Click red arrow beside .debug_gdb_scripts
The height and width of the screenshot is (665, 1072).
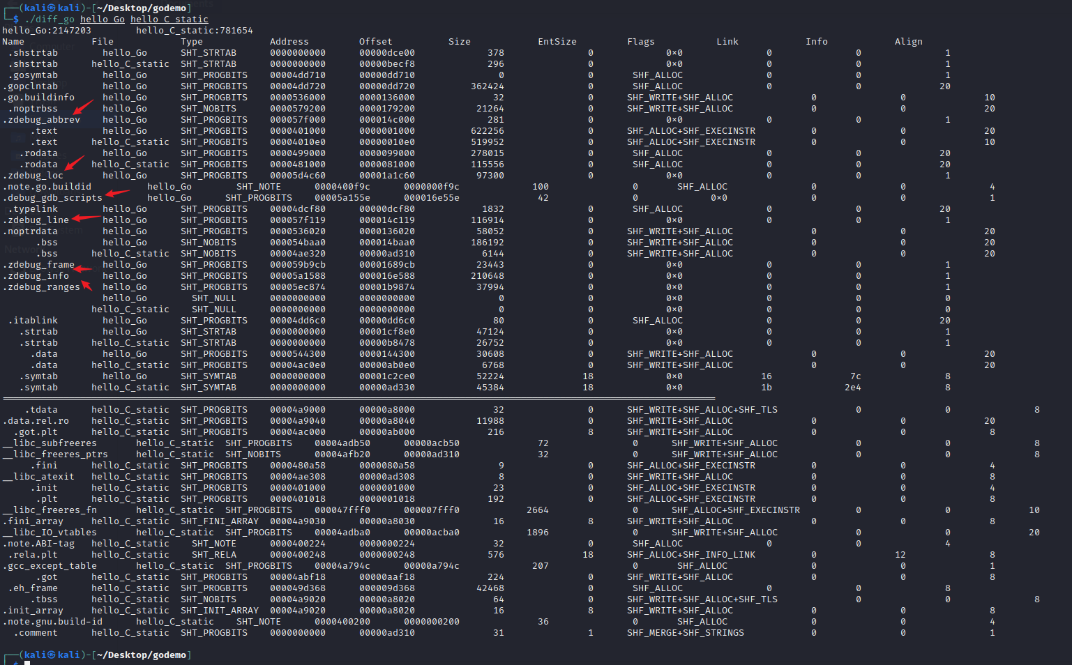(116, 194)
